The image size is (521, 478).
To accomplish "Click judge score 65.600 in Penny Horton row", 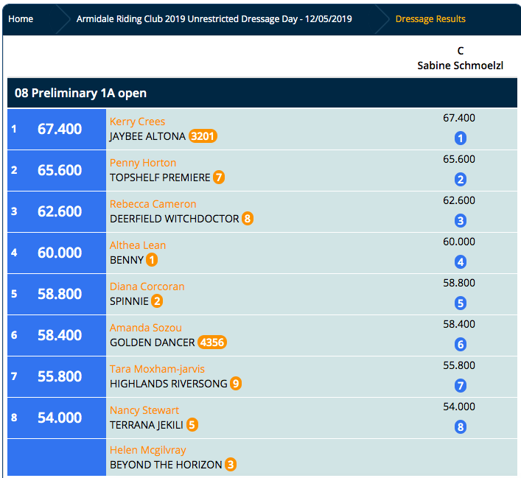I will click(x=459, y=159).
